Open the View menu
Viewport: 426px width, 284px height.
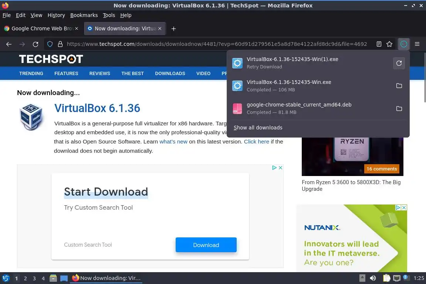point(36,15)
